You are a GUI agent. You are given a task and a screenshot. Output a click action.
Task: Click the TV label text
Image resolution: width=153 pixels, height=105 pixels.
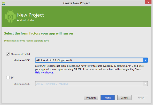[12, 78]
